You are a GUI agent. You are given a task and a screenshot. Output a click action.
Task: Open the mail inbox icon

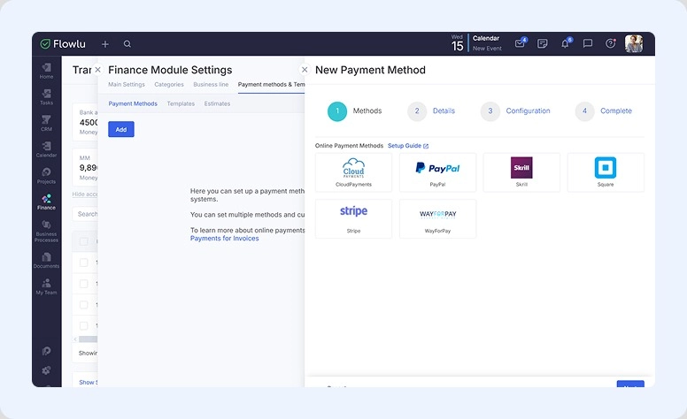[520, 42]
